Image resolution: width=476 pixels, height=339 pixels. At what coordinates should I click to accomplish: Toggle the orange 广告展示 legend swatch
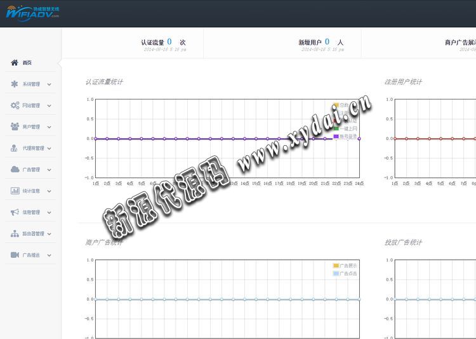pos(336,265)
